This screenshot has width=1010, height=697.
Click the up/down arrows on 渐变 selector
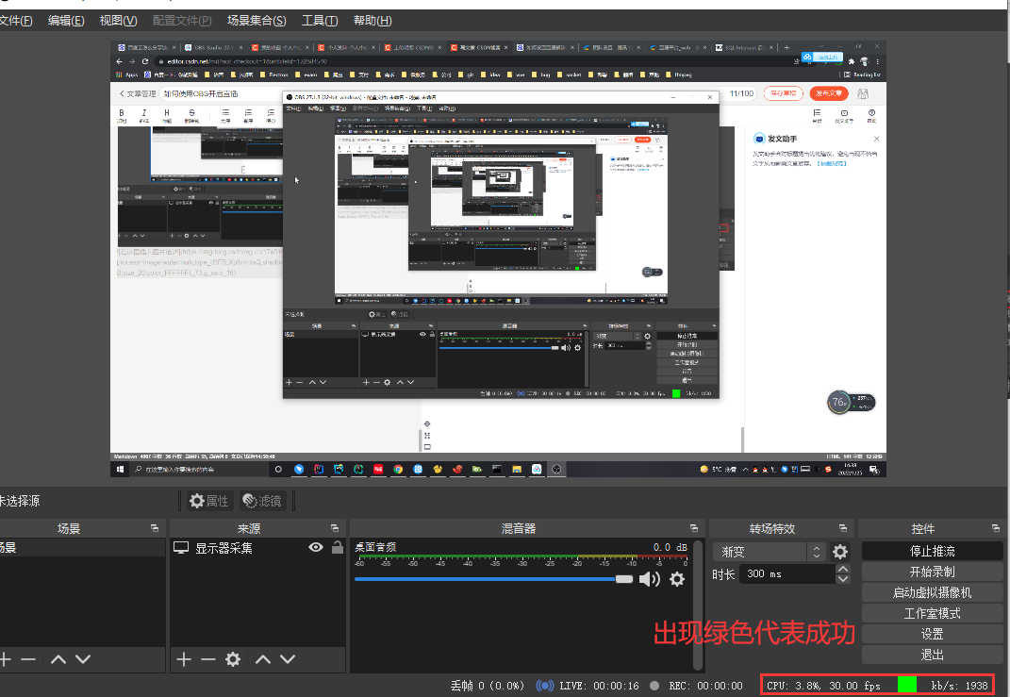pos(817,552)
